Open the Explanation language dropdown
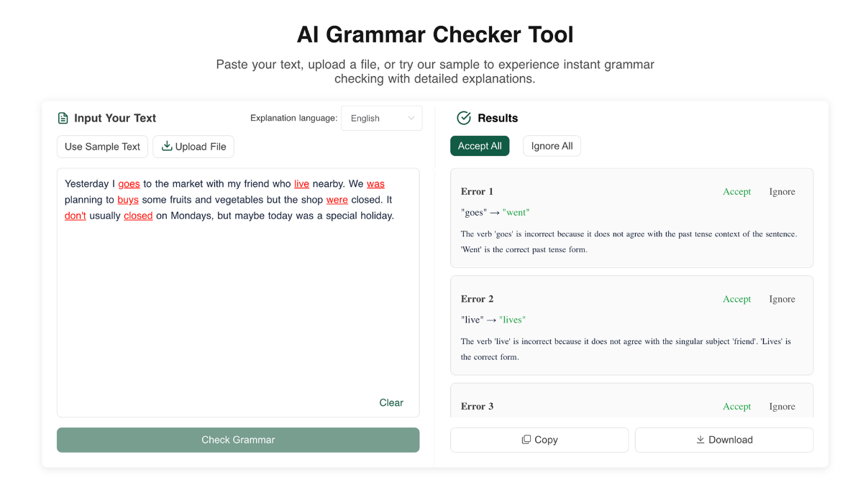 (381, 118)
